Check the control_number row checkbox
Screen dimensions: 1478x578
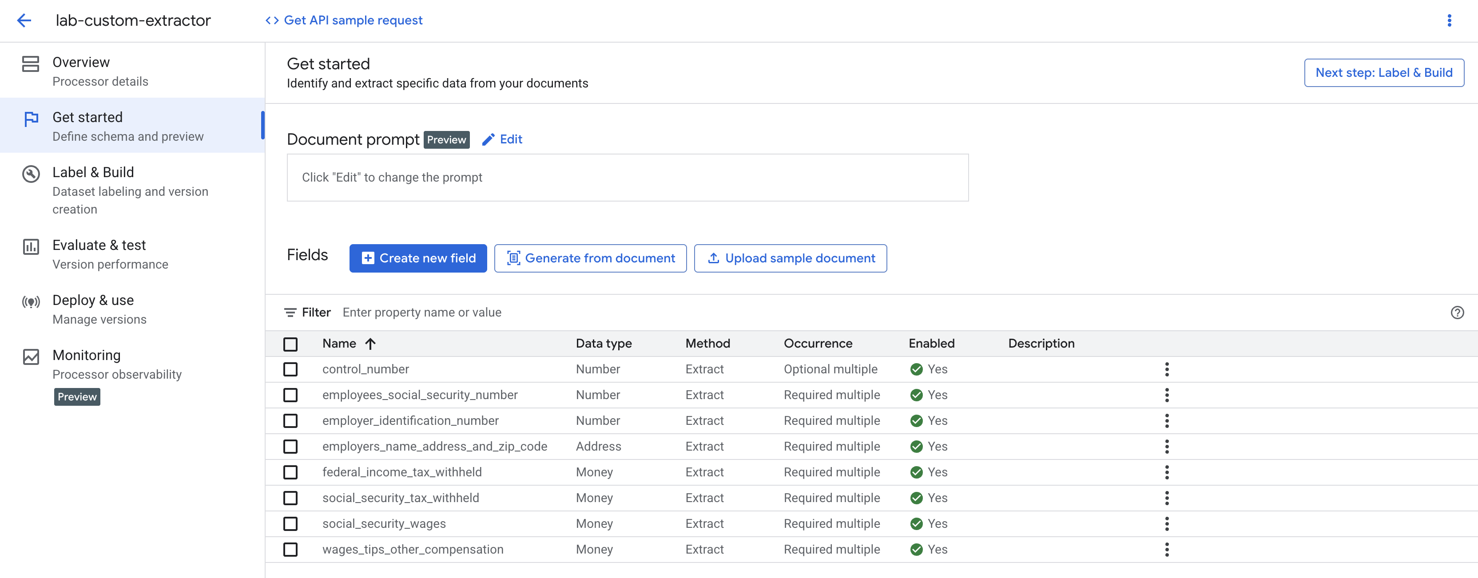pyautogui.click(x=290, y=369)
